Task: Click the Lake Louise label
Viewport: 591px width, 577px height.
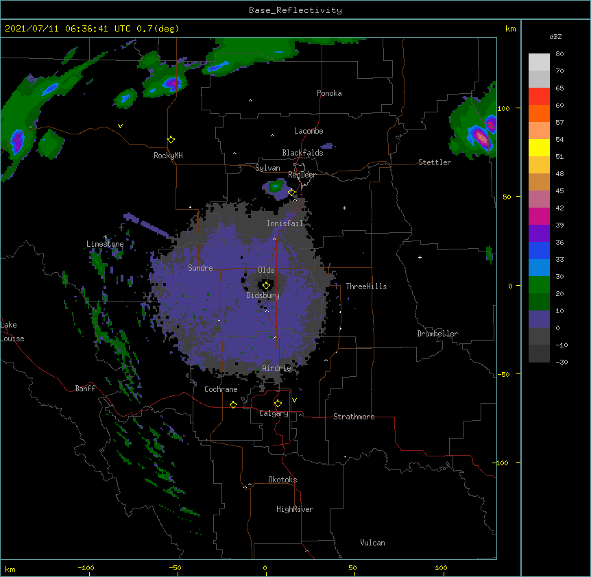Action: coord(12,332)
